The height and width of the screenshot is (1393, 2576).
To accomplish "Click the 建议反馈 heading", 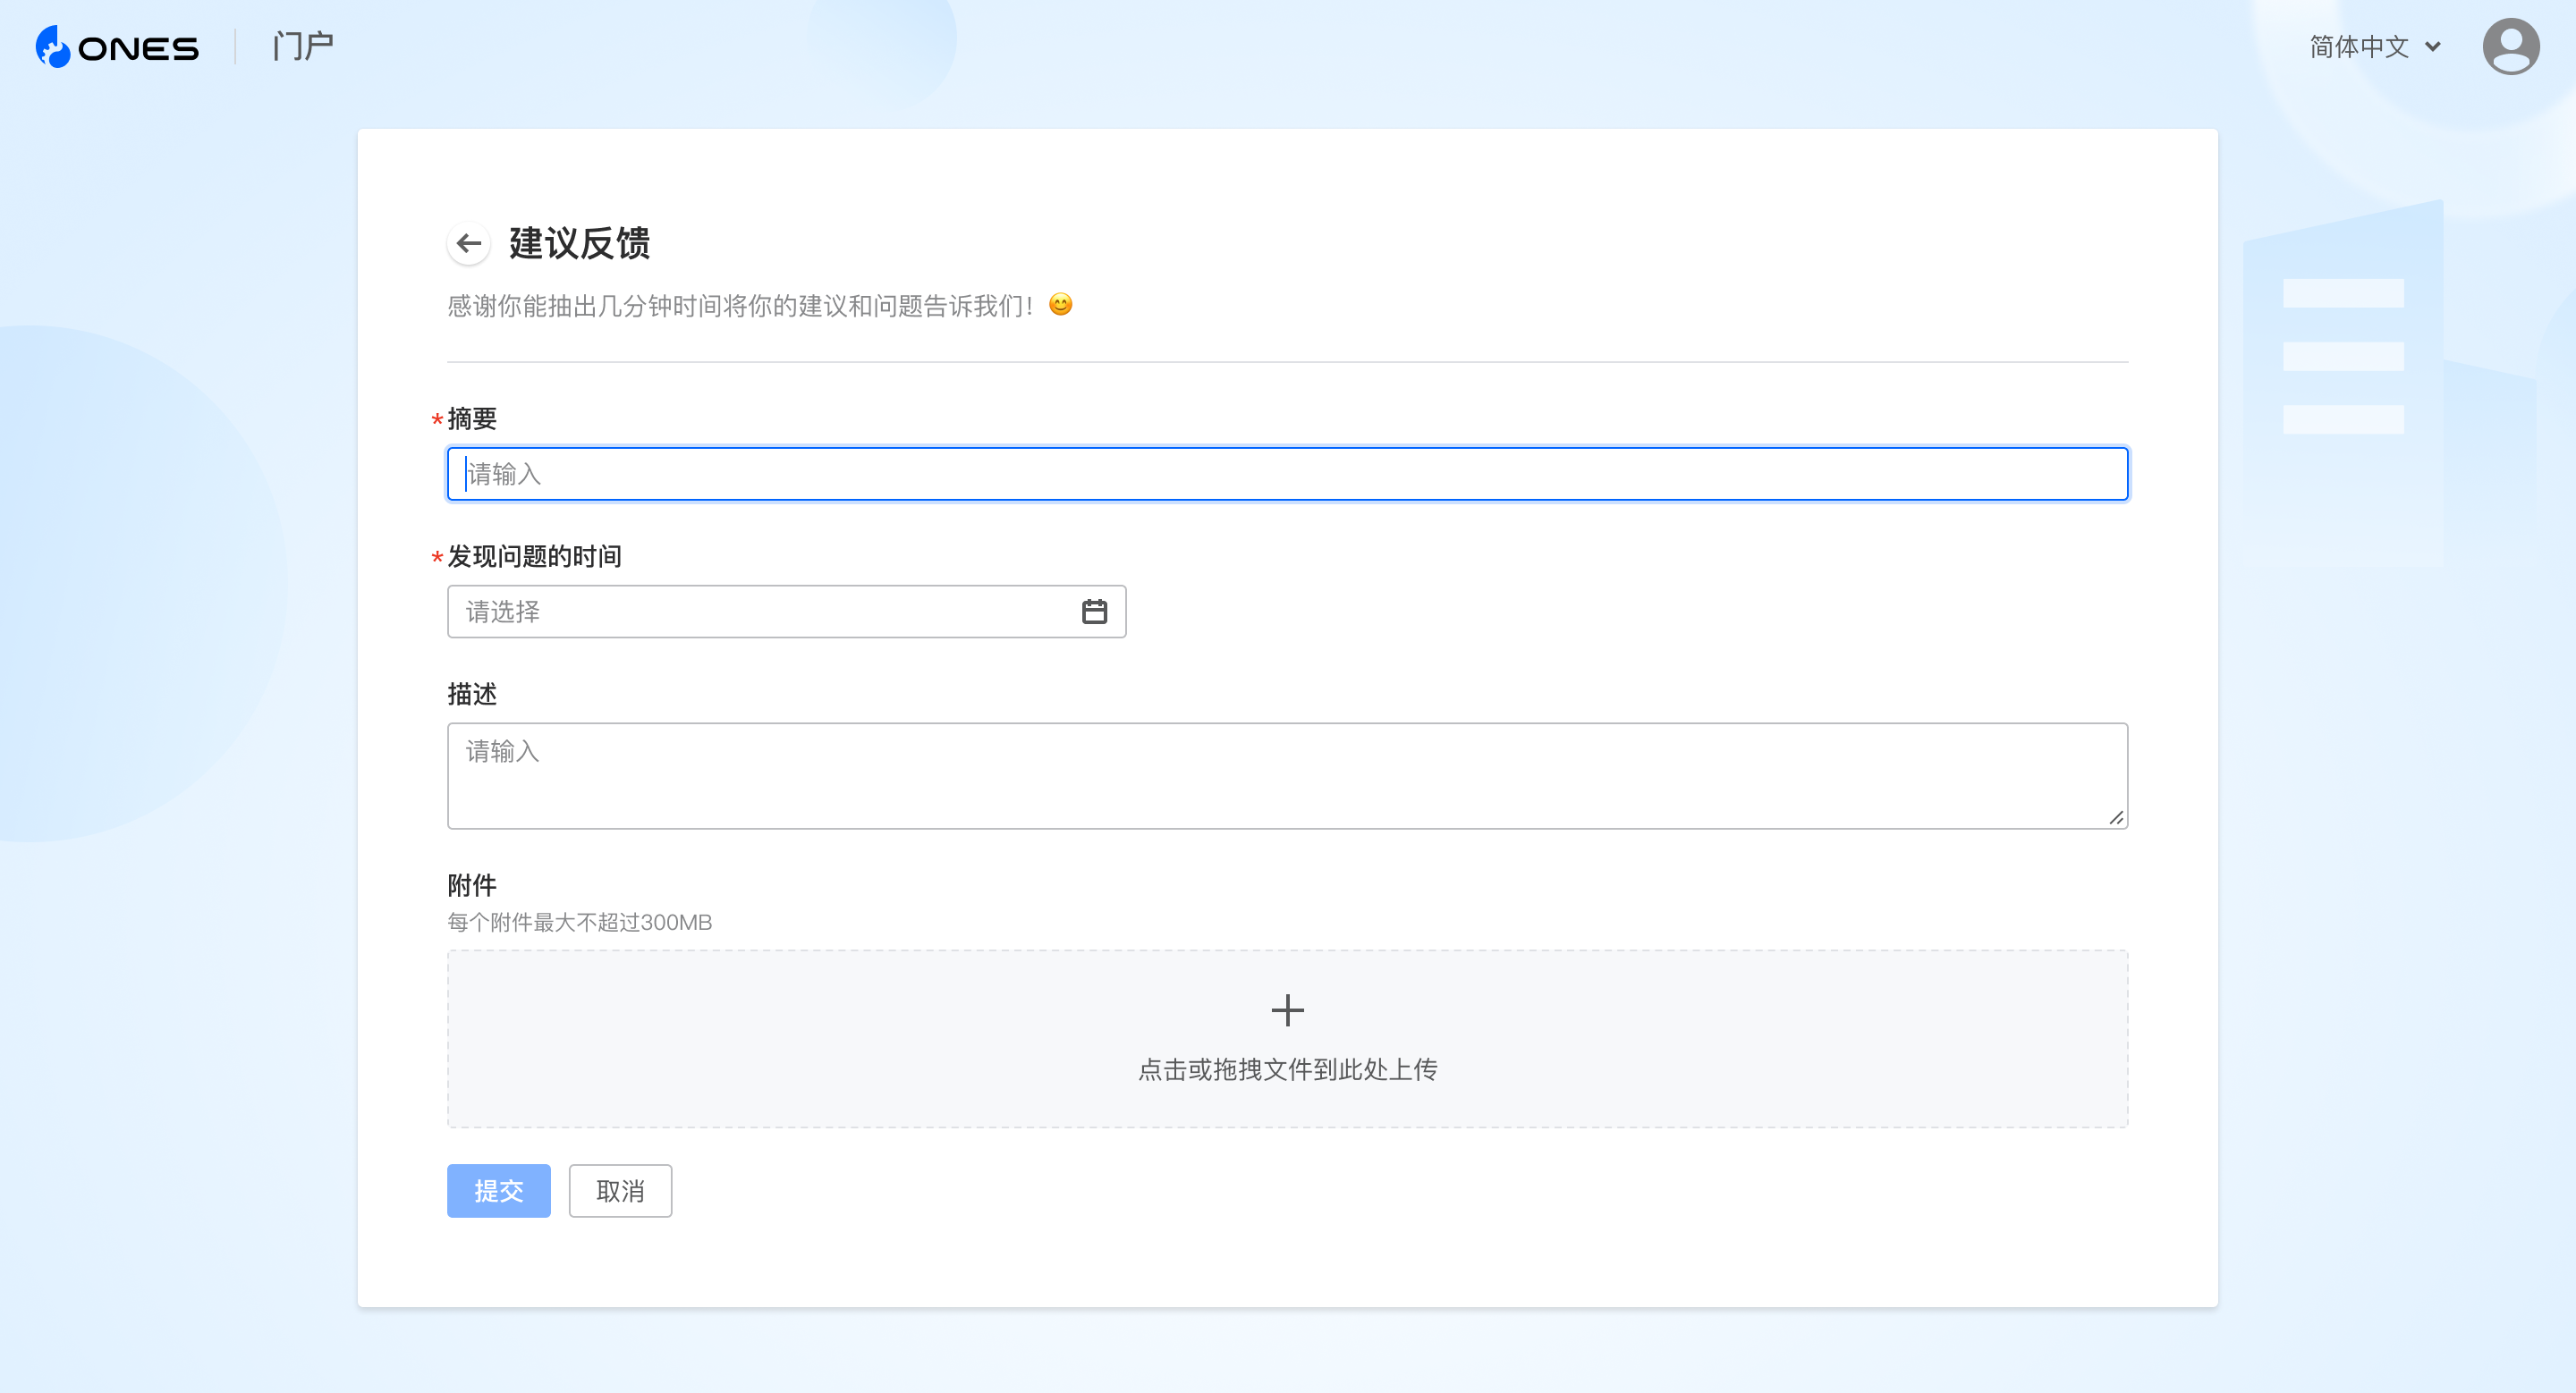I will coord(580,243).
